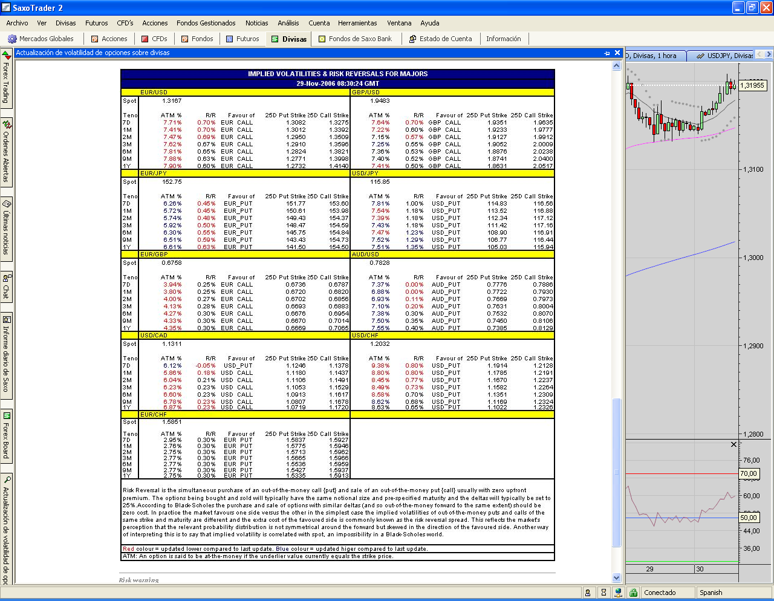774x601 pixels.
Task: Open the Noticias menu
Action: tap(257, 23)
